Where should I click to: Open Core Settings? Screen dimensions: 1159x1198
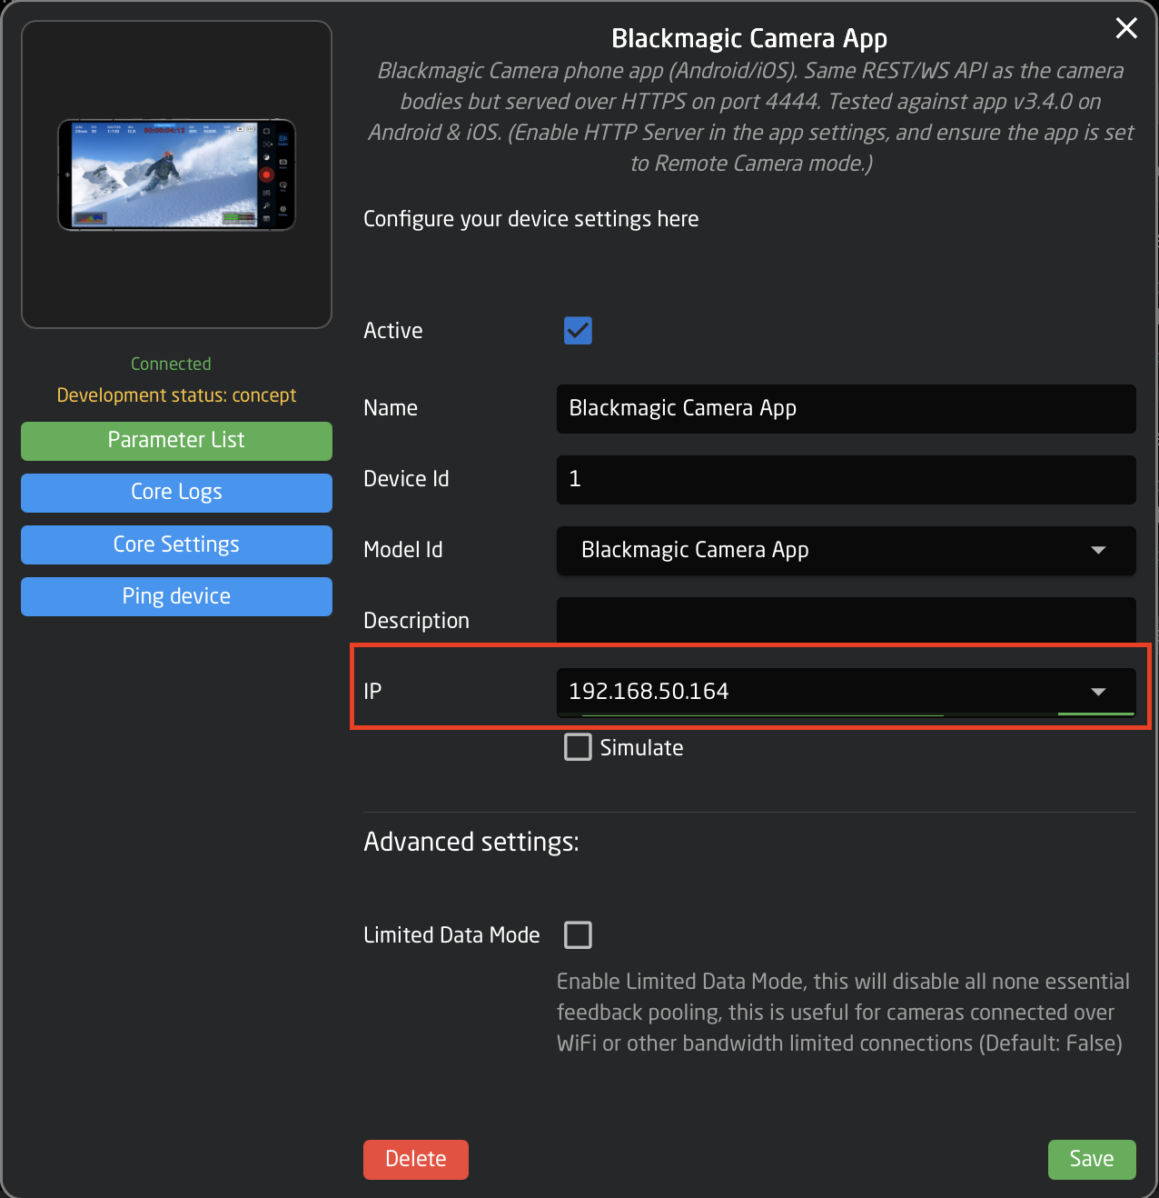pos(176,544)
